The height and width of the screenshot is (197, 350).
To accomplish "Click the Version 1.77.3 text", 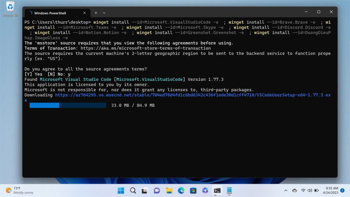I will pyautogui.click(x=205, y=79).
